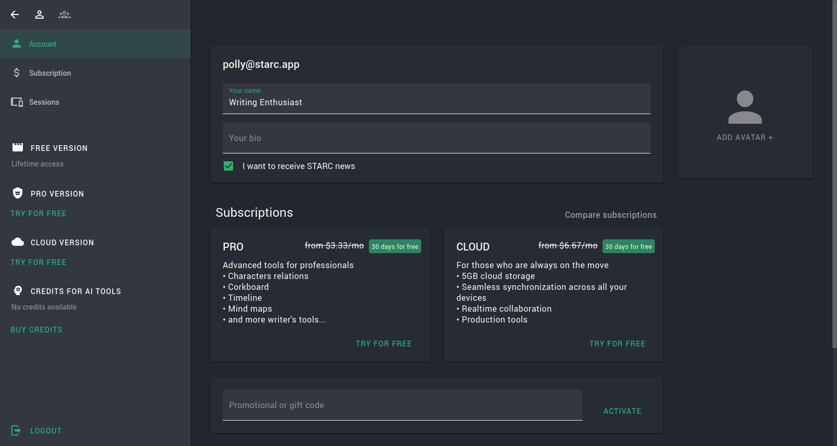Click 'Seamless synchronization' feature line
This screenshot has height=446, width=837.
[542, 292]
